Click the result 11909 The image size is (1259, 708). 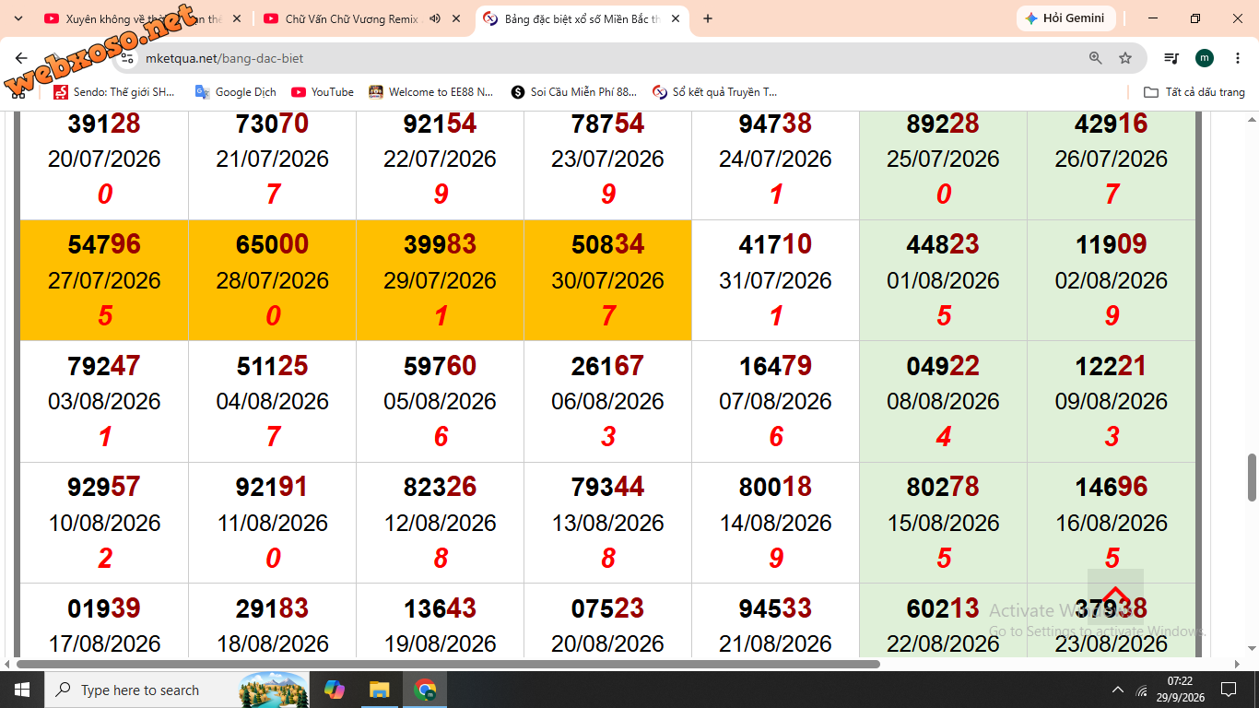click(1111, 244)
